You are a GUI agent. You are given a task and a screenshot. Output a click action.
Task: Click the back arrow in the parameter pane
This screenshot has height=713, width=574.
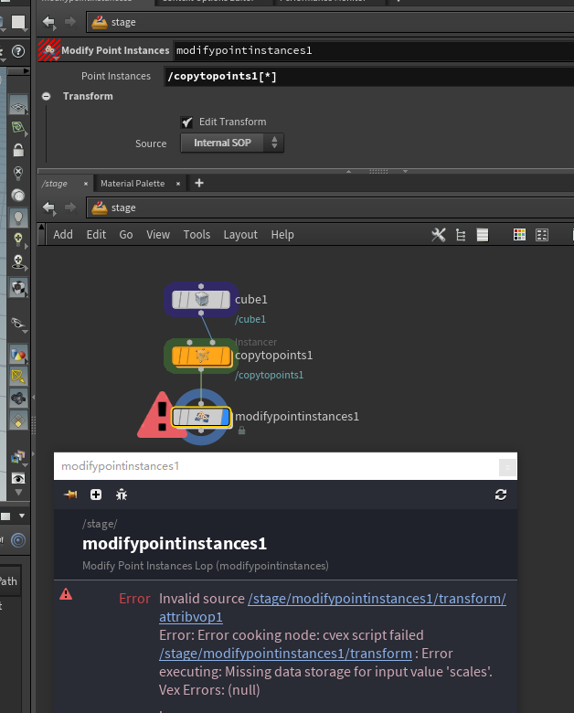coord(48,22)
